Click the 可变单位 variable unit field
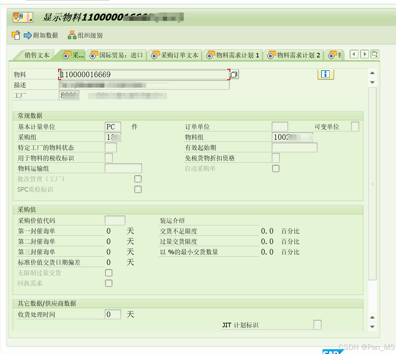Screen dimensions: 396x354 point(355,127)
